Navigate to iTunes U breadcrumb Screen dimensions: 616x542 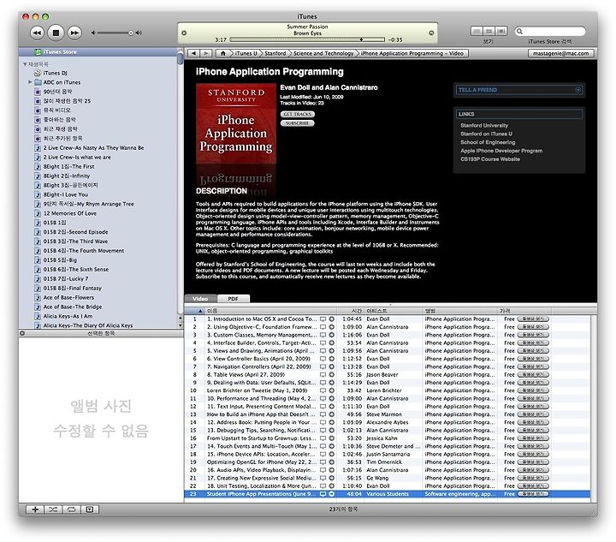point(246,53)
